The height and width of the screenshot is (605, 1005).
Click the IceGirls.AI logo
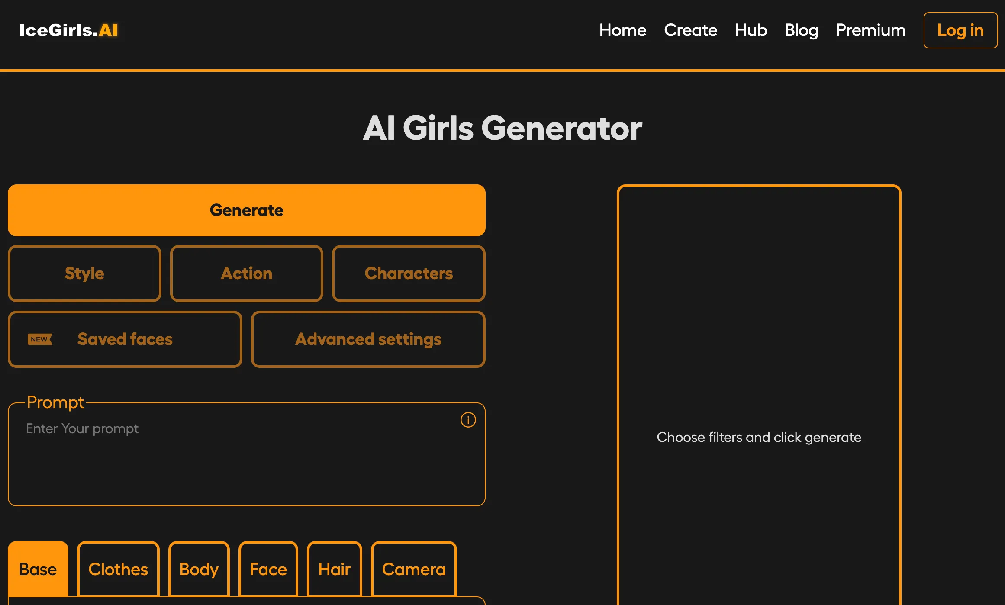pyautogui.click(x=68, y=30)
